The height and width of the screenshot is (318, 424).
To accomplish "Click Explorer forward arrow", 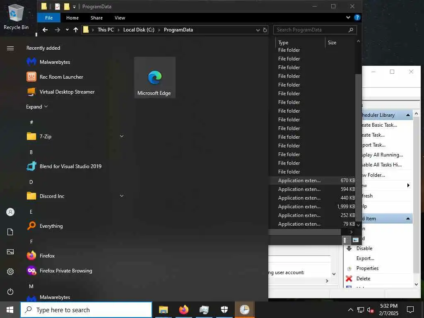I will point(57,30).
